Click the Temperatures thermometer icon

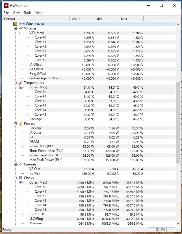click(x=21, y=83)
